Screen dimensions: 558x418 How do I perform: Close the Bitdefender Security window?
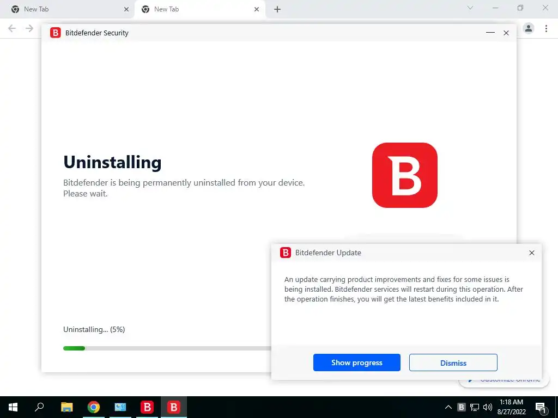point(506,33)
